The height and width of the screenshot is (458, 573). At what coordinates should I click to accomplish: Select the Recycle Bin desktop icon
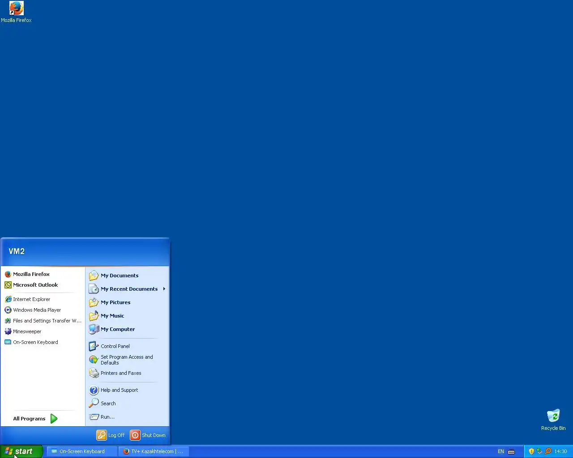click(553, 420)
